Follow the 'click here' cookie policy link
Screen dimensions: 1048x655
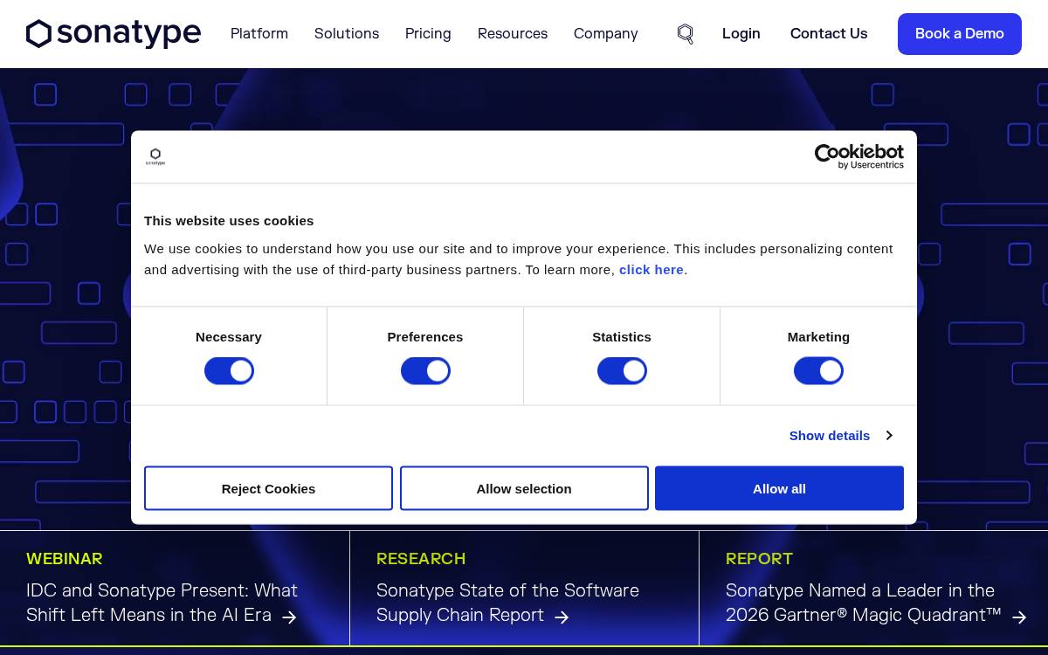pyautogui.click(x=652, y=270)
